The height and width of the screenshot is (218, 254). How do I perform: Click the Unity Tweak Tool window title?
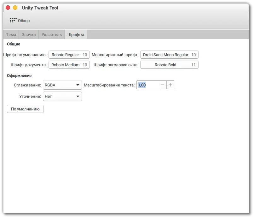tap(40, 8)
